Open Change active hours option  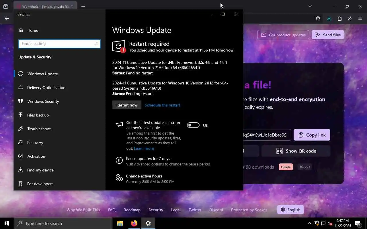pos(144,176)
